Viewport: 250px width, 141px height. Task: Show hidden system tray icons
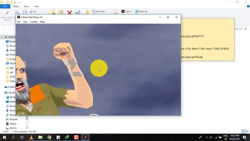pyautogui.click(x=207, y=137)
